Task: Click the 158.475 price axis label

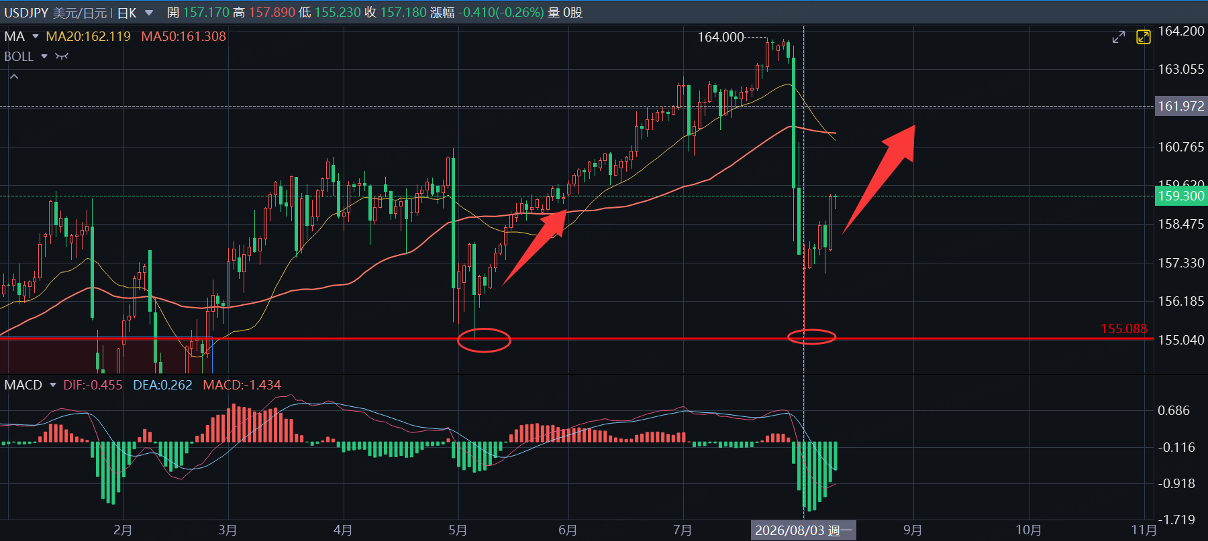Action: click(1181, 224)
